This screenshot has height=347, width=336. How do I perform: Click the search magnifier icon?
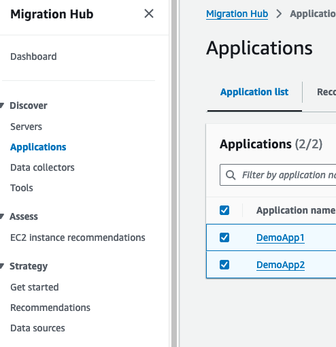pos(231,175)
